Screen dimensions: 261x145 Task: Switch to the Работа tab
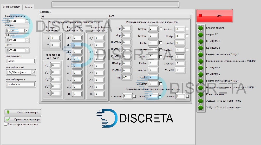tap(29, 7)
